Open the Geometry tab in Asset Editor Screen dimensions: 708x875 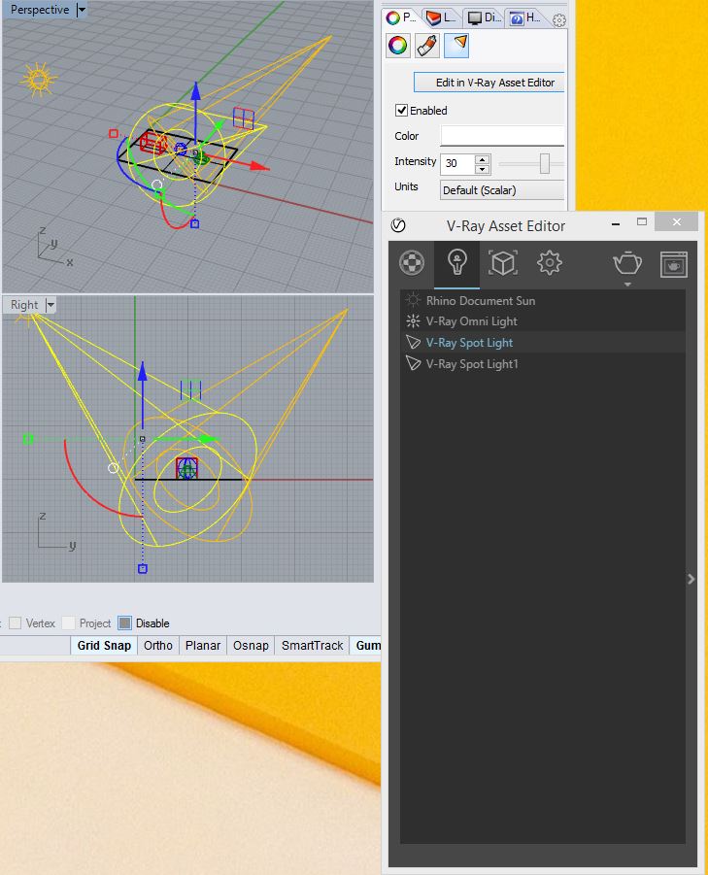[503, 263]
